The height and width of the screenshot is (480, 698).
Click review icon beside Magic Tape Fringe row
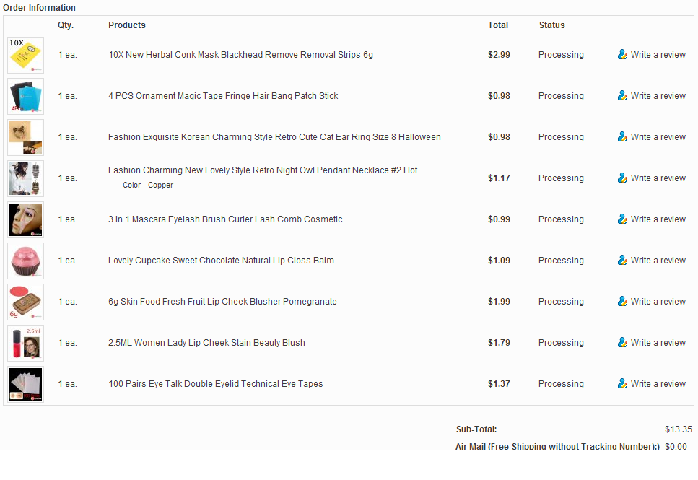point(622,96)
